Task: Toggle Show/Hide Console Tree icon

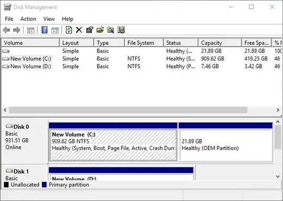Action: 31,30
